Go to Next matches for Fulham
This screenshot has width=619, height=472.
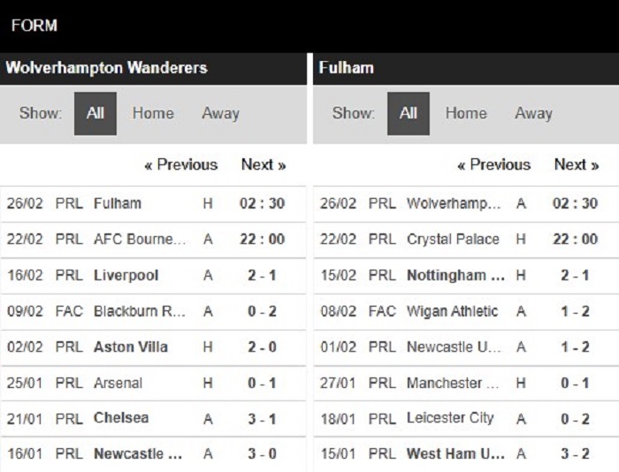coord(577,164)
